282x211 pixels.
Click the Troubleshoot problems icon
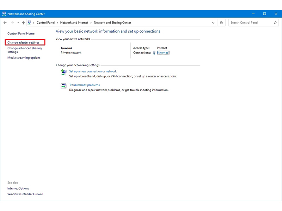63,86
